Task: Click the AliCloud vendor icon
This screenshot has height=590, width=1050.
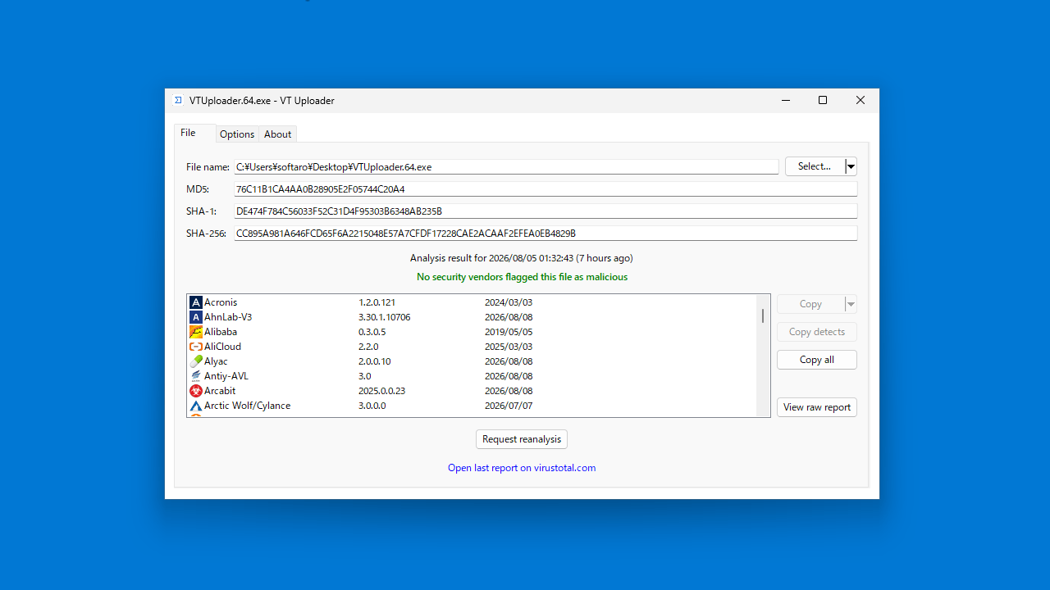Action: tap(196, 347)
